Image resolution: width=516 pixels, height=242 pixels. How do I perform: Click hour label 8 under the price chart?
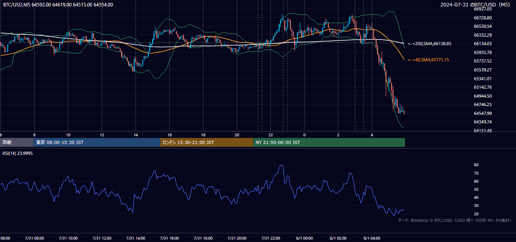coord(34,135)
